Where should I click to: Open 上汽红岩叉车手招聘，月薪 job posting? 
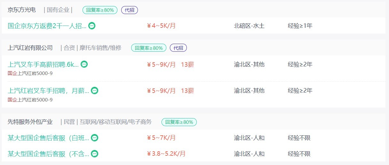click(x=48, y=91)
